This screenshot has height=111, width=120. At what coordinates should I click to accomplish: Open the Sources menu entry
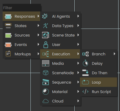pyautogui.click(x=21, y=35)
